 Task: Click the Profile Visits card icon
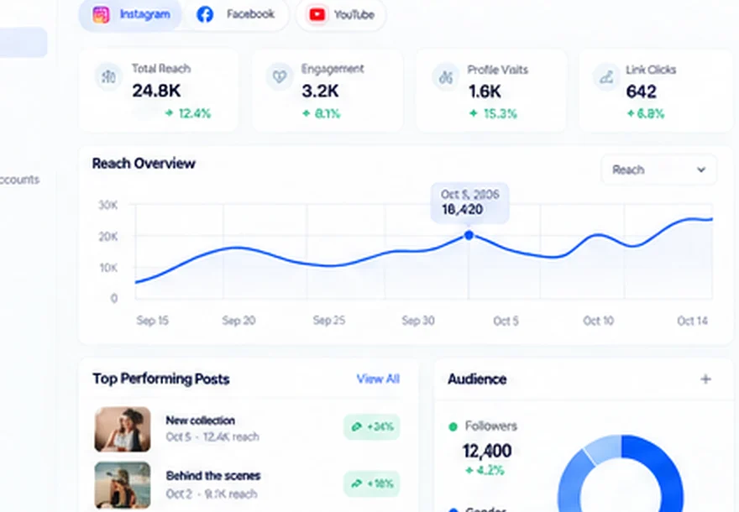pyautogui.click(x=445, y=76)
